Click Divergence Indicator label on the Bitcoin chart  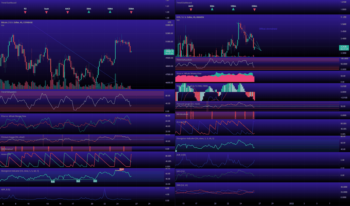click(x=20, y=171)
